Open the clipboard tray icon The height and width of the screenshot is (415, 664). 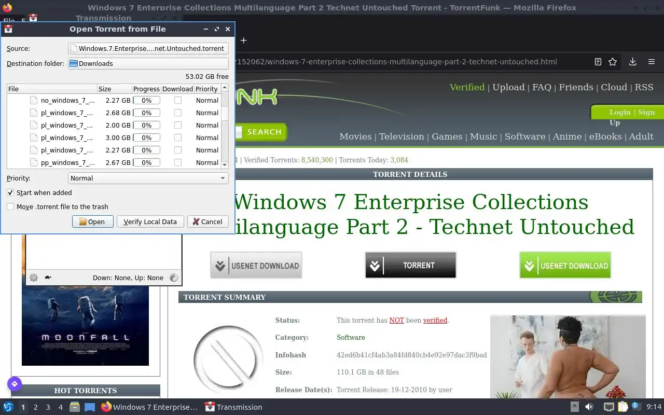(622, 407)
